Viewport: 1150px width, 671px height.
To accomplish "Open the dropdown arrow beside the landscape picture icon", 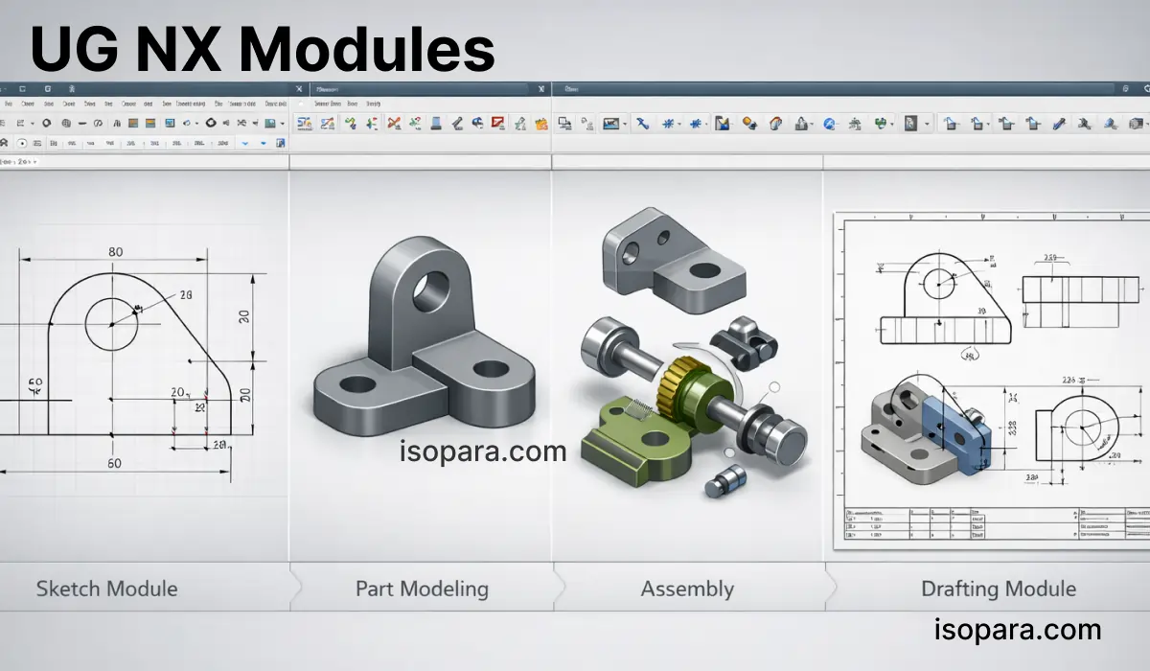I will (625, 124).
